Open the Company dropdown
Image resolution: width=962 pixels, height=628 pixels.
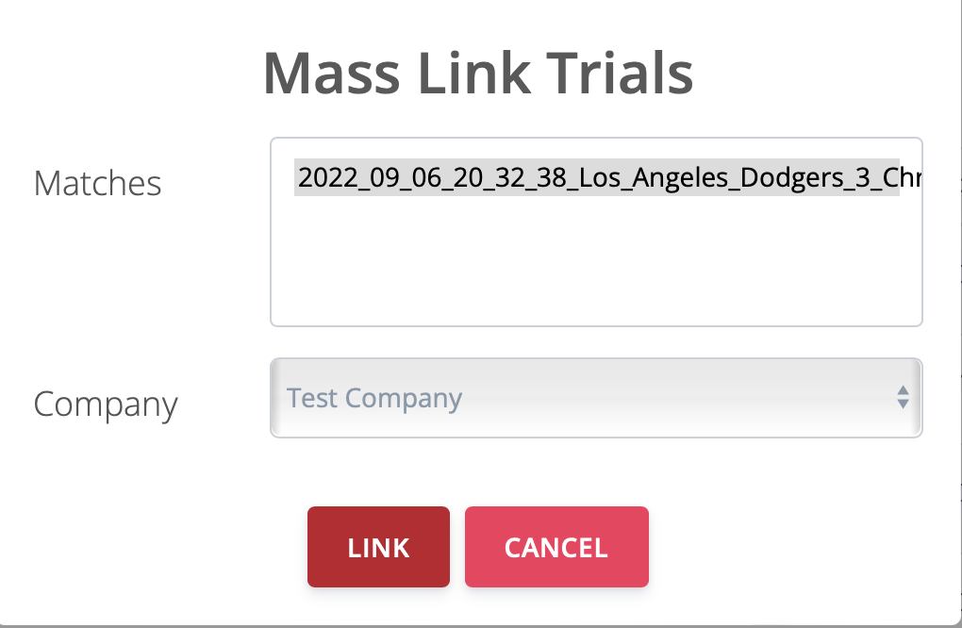pos(595,398)
